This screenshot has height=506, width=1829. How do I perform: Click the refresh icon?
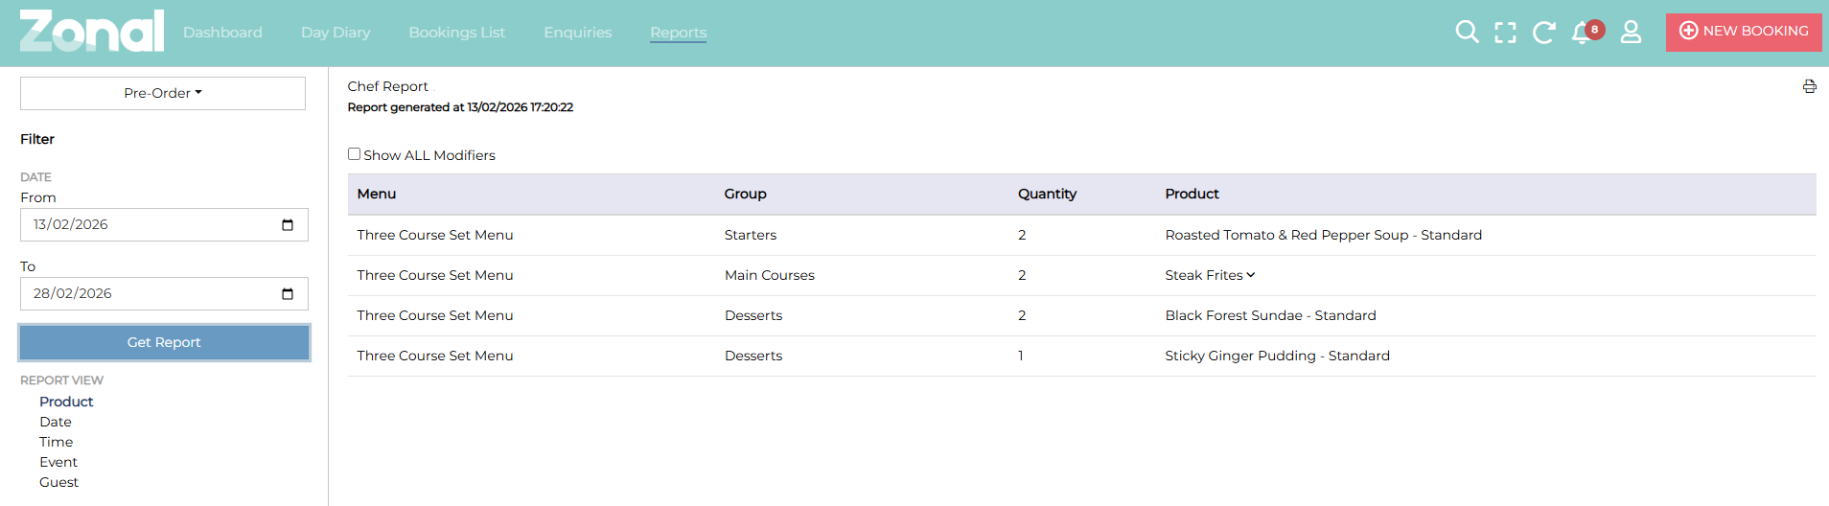[1543, 33]
